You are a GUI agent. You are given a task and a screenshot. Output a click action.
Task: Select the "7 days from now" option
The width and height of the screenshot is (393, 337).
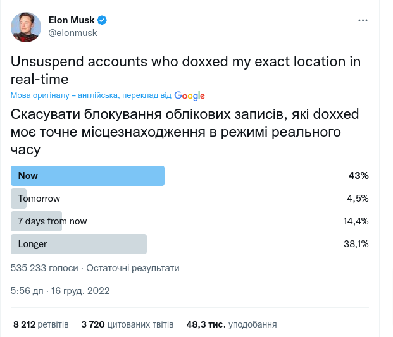(53, 221)
